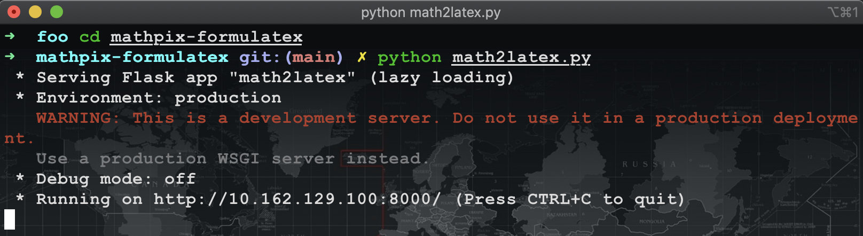Click the "mathpix-formulatex" underlined cd argument
Viewport: 863px width, 236px height.
[207, 37]
